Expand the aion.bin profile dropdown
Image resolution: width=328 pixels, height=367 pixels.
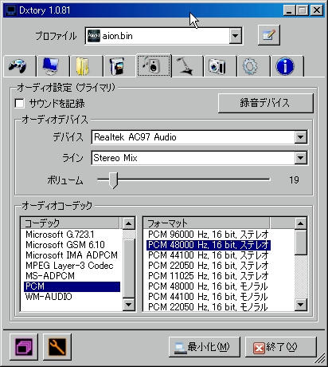pyautogui.click(x=235, y=35)
